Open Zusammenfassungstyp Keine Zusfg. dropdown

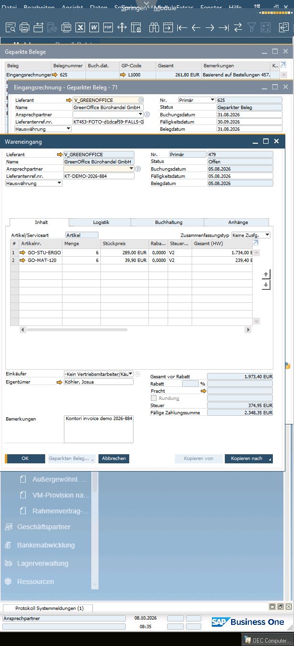(268, 235)
